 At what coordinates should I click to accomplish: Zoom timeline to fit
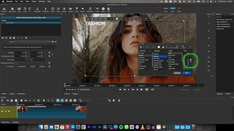tap(114, 100)
